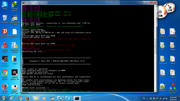Open the ITU folder
Screen dimensions: 180x101
tap(163, 46)
